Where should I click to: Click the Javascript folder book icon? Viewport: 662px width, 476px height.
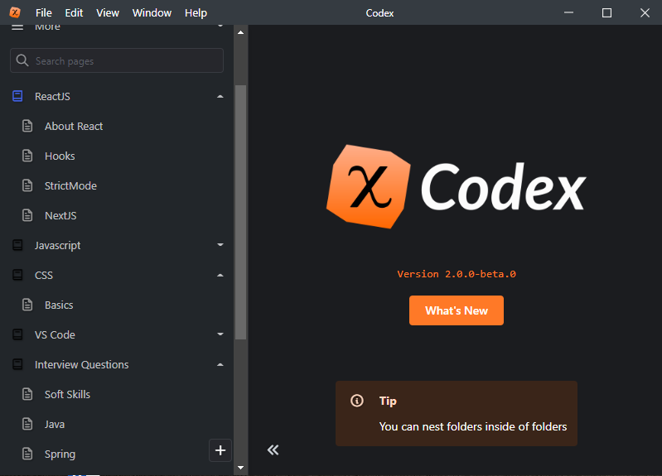(x=17, y=246)
